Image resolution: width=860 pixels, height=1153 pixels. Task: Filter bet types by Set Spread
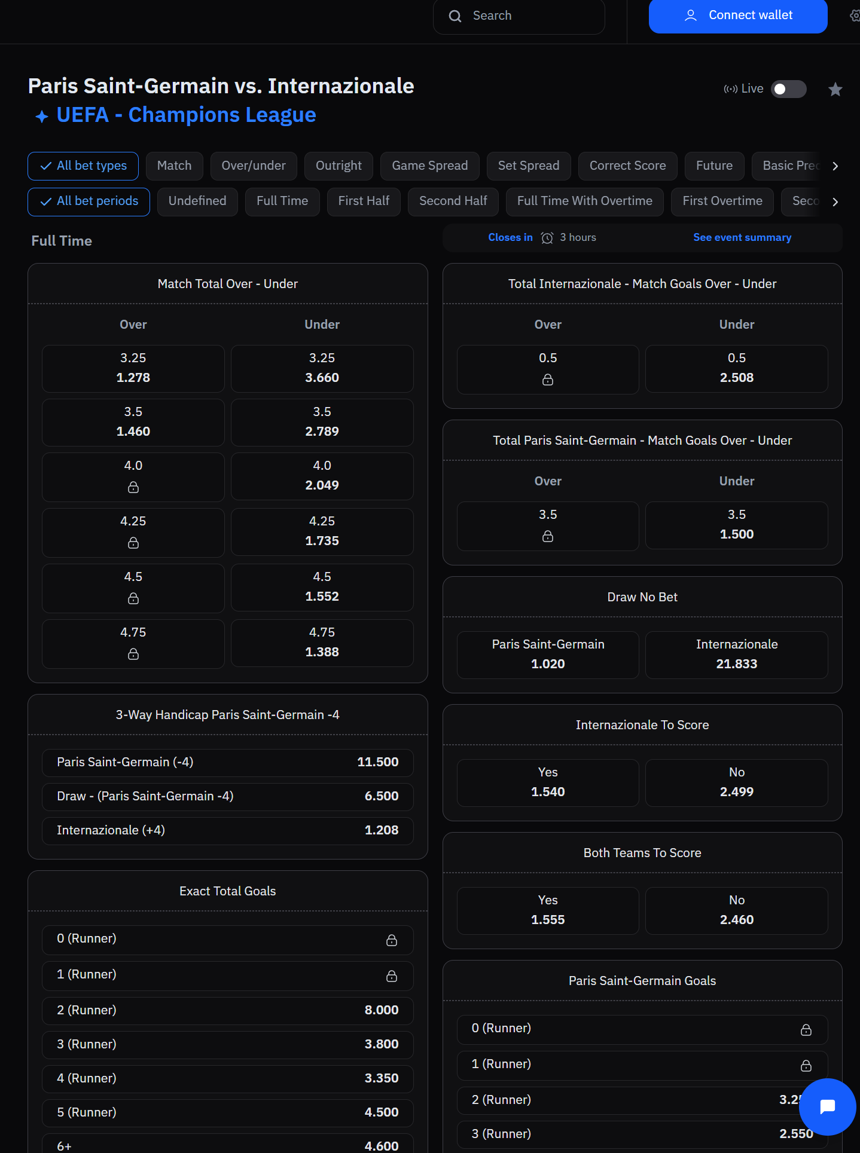click(x=529, y=166)
